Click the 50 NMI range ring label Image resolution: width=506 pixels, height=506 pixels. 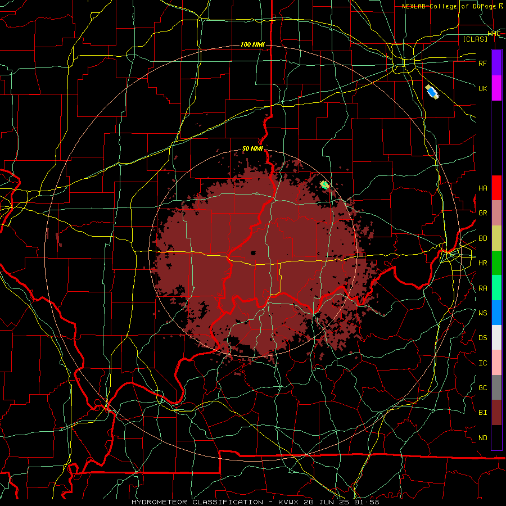pyautogui.click(x=252, y=148)
